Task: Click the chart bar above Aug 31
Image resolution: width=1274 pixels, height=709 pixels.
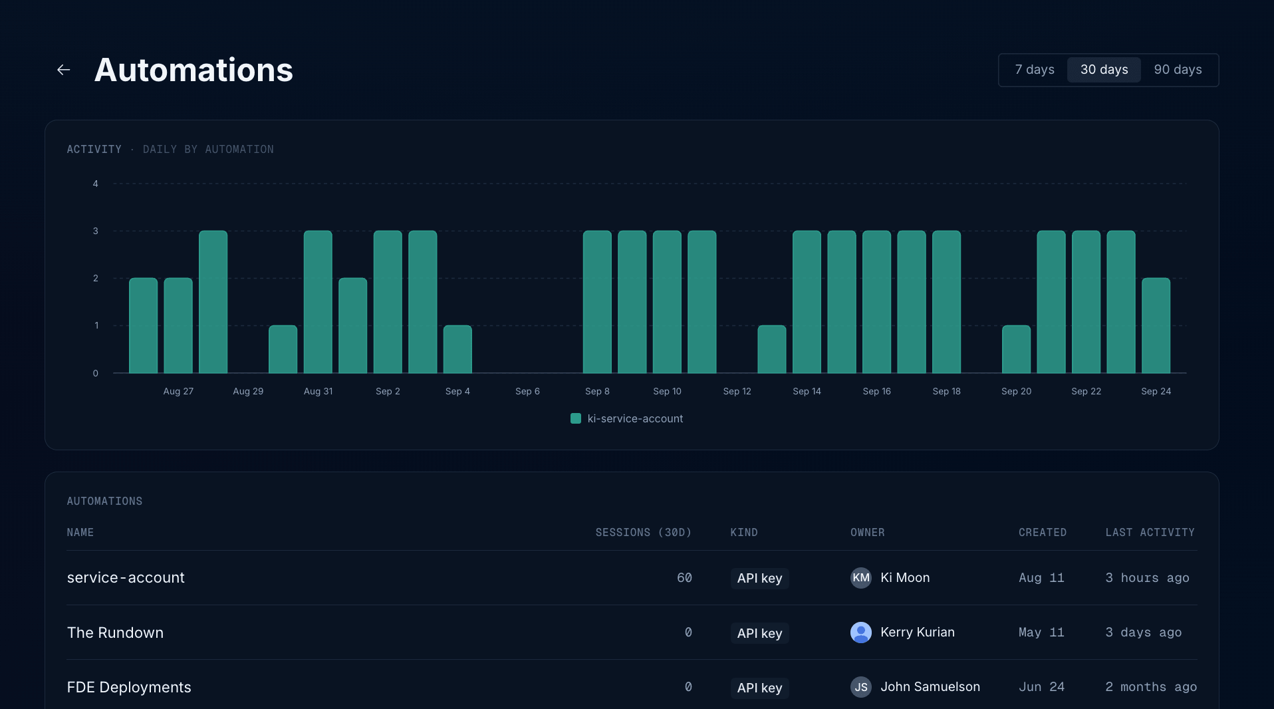Action: (x=318, y=302)
